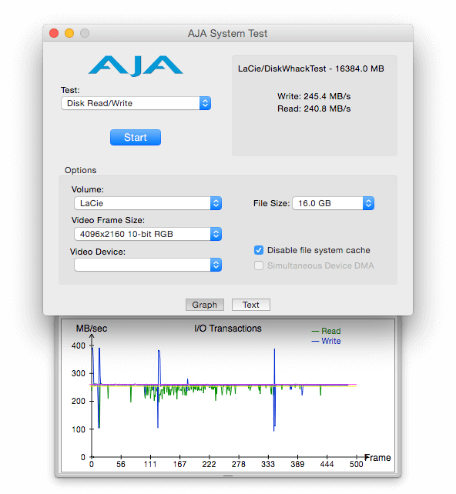Click the AJA logo
This screenshot has width=456, height=494.
click(x=136, y=66)
